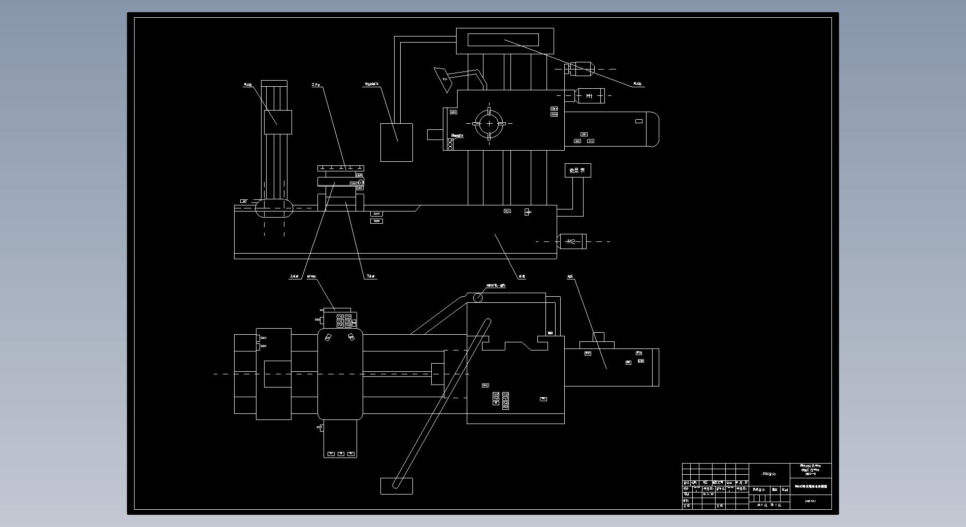Select the 比例 scale cell in title block
966x527 pixels.
785,489
